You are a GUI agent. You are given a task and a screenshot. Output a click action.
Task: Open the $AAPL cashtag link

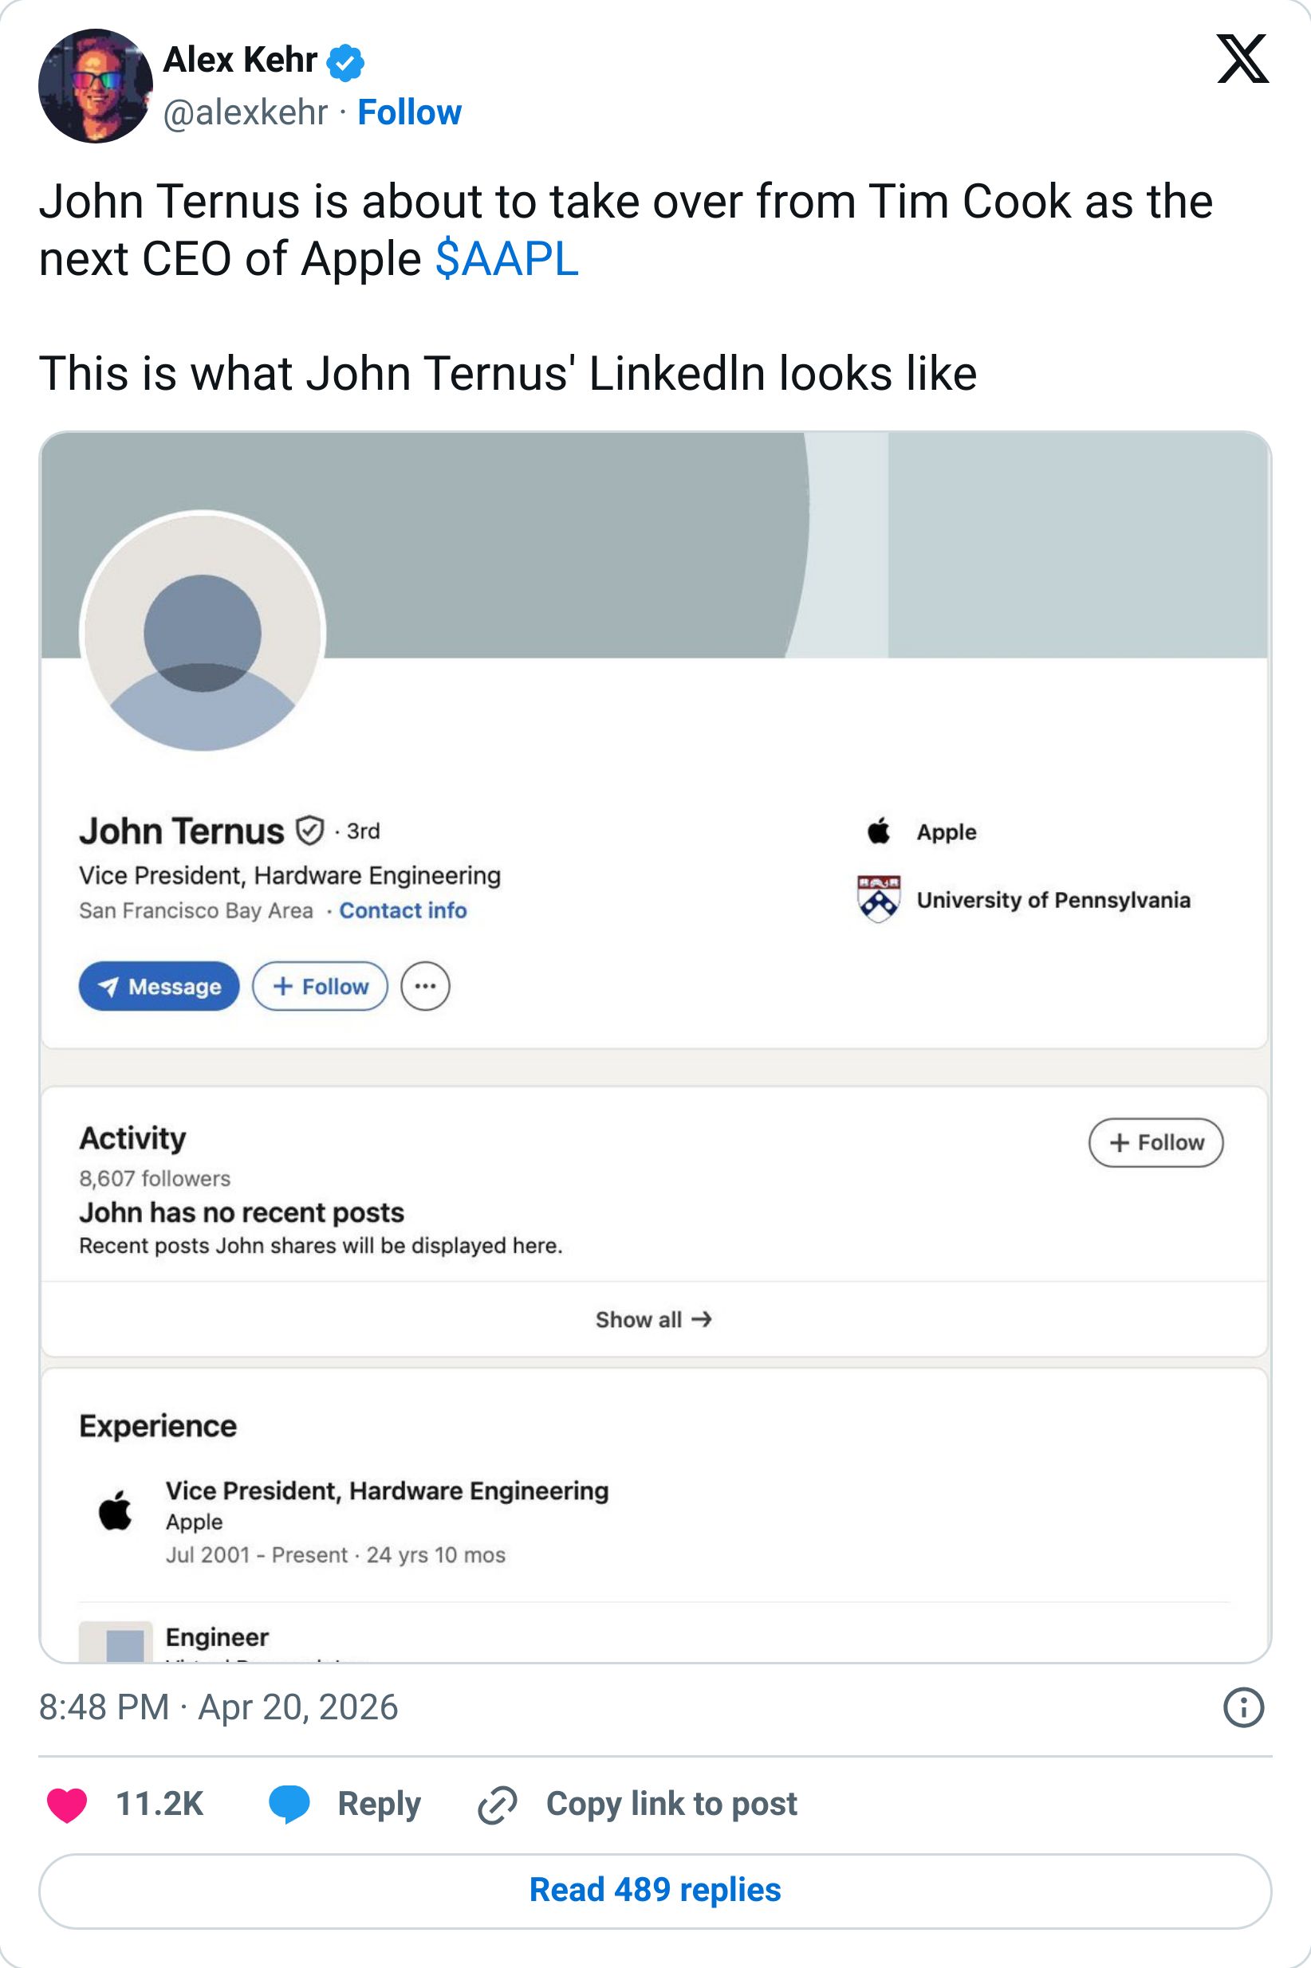coord(506,258)
